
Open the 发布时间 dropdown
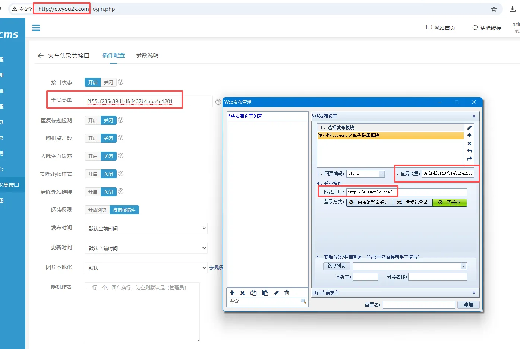pos(146,228)
